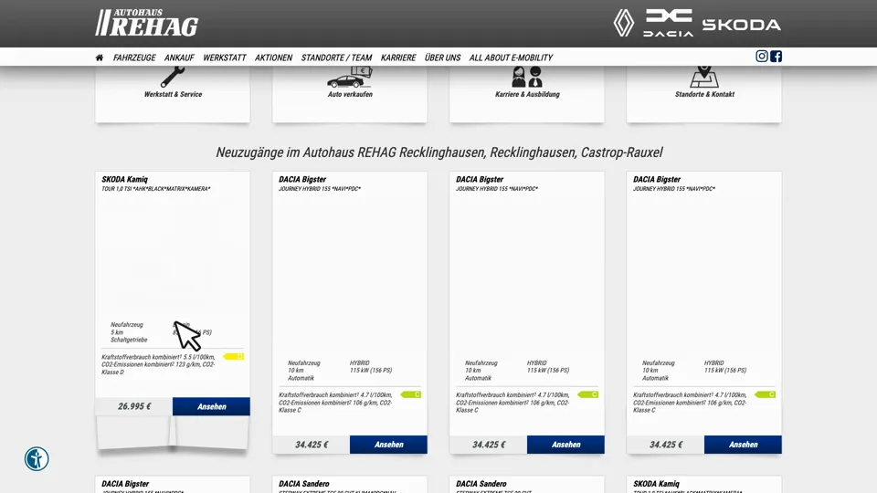Open the SKODA Kamiq title in the bottom row
The width and height of the screenshot is (877, 493).
click(x=656, y=484)
